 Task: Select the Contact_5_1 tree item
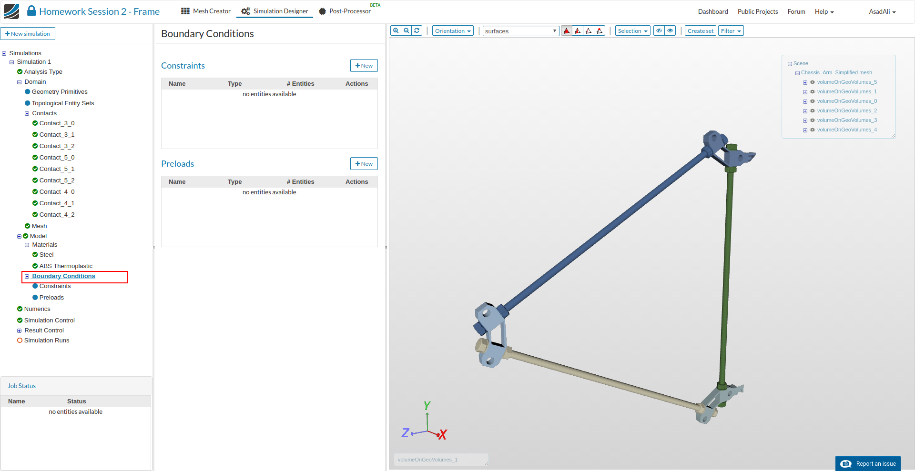pos(57,169)
